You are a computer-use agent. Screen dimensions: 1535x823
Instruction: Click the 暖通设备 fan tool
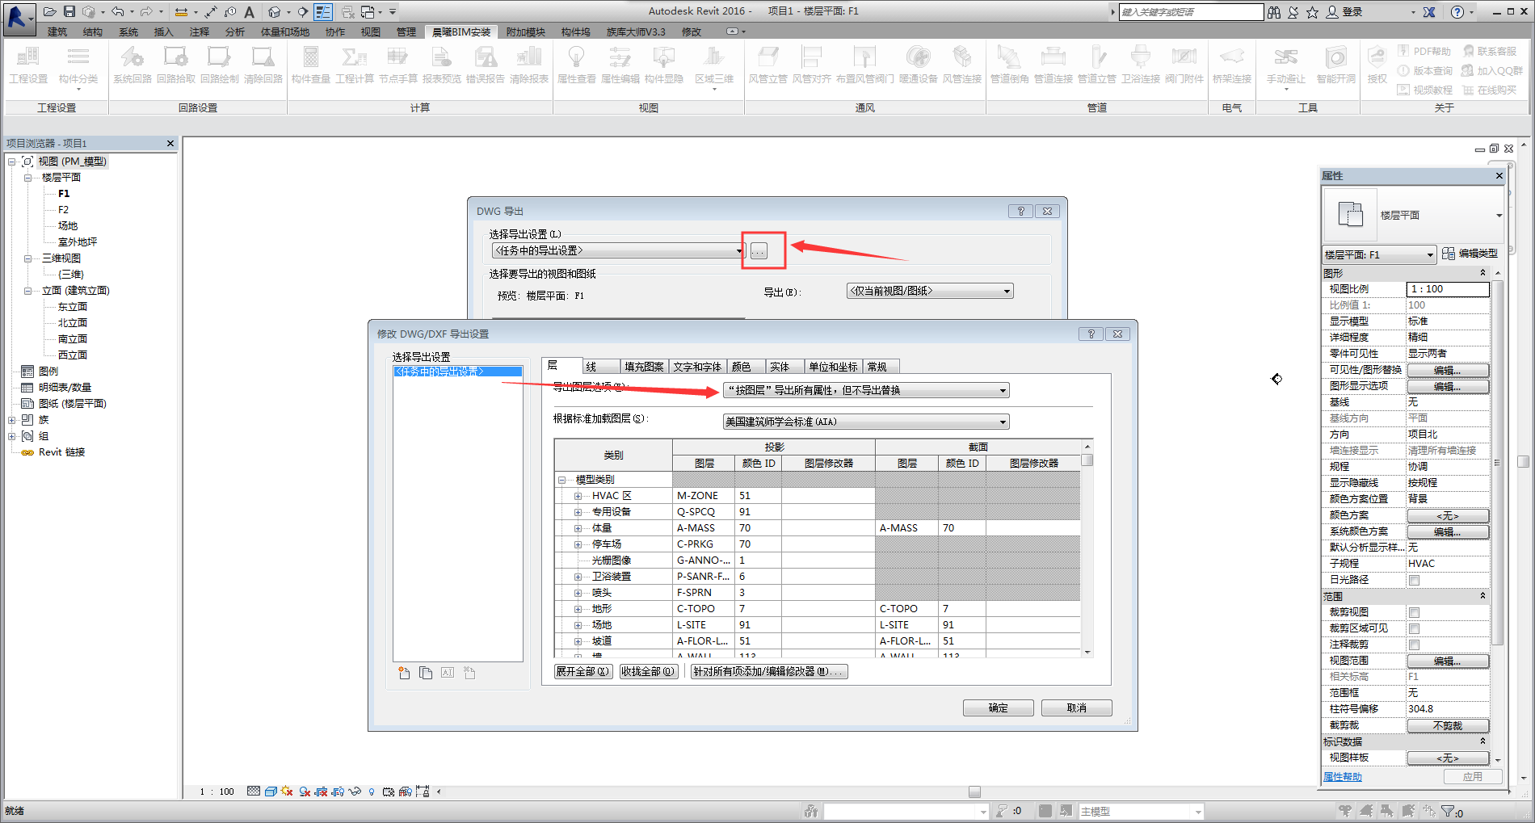tap(918, 65)
